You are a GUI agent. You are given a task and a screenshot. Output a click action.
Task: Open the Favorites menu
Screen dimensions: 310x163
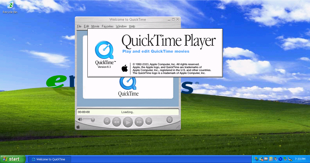click(107, 26)
